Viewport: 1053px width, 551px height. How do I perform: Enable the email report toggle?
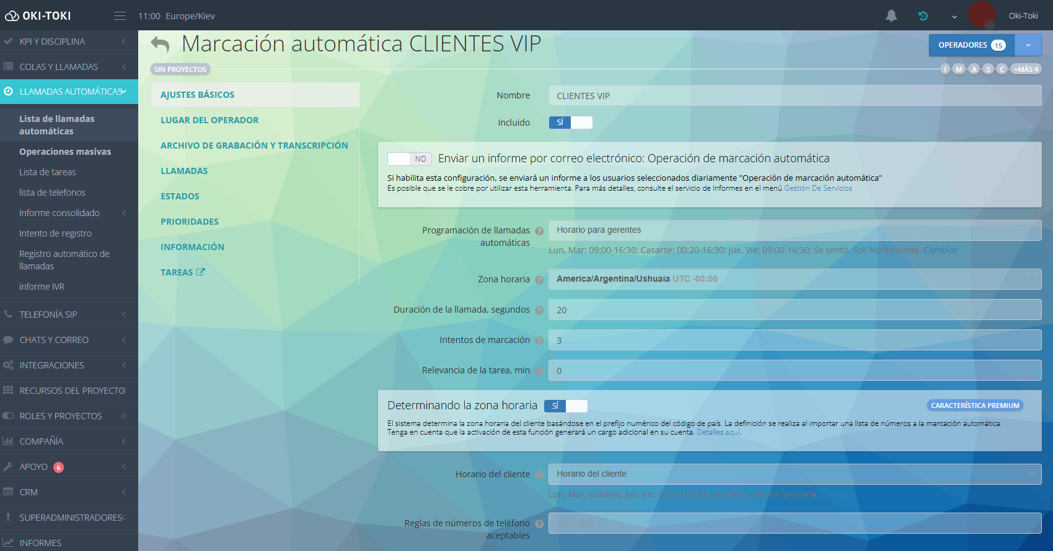pos(408,159)
